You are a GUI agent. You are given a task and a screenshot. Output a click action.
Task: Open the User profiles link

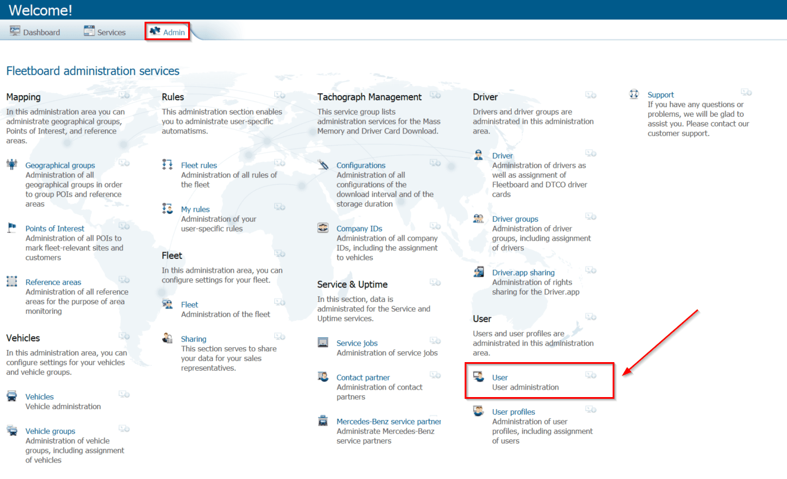tap(513, 411)
